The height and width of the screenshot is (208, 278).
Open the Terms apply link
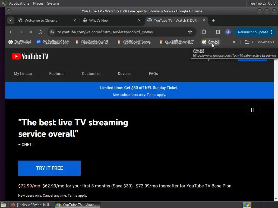77,196
